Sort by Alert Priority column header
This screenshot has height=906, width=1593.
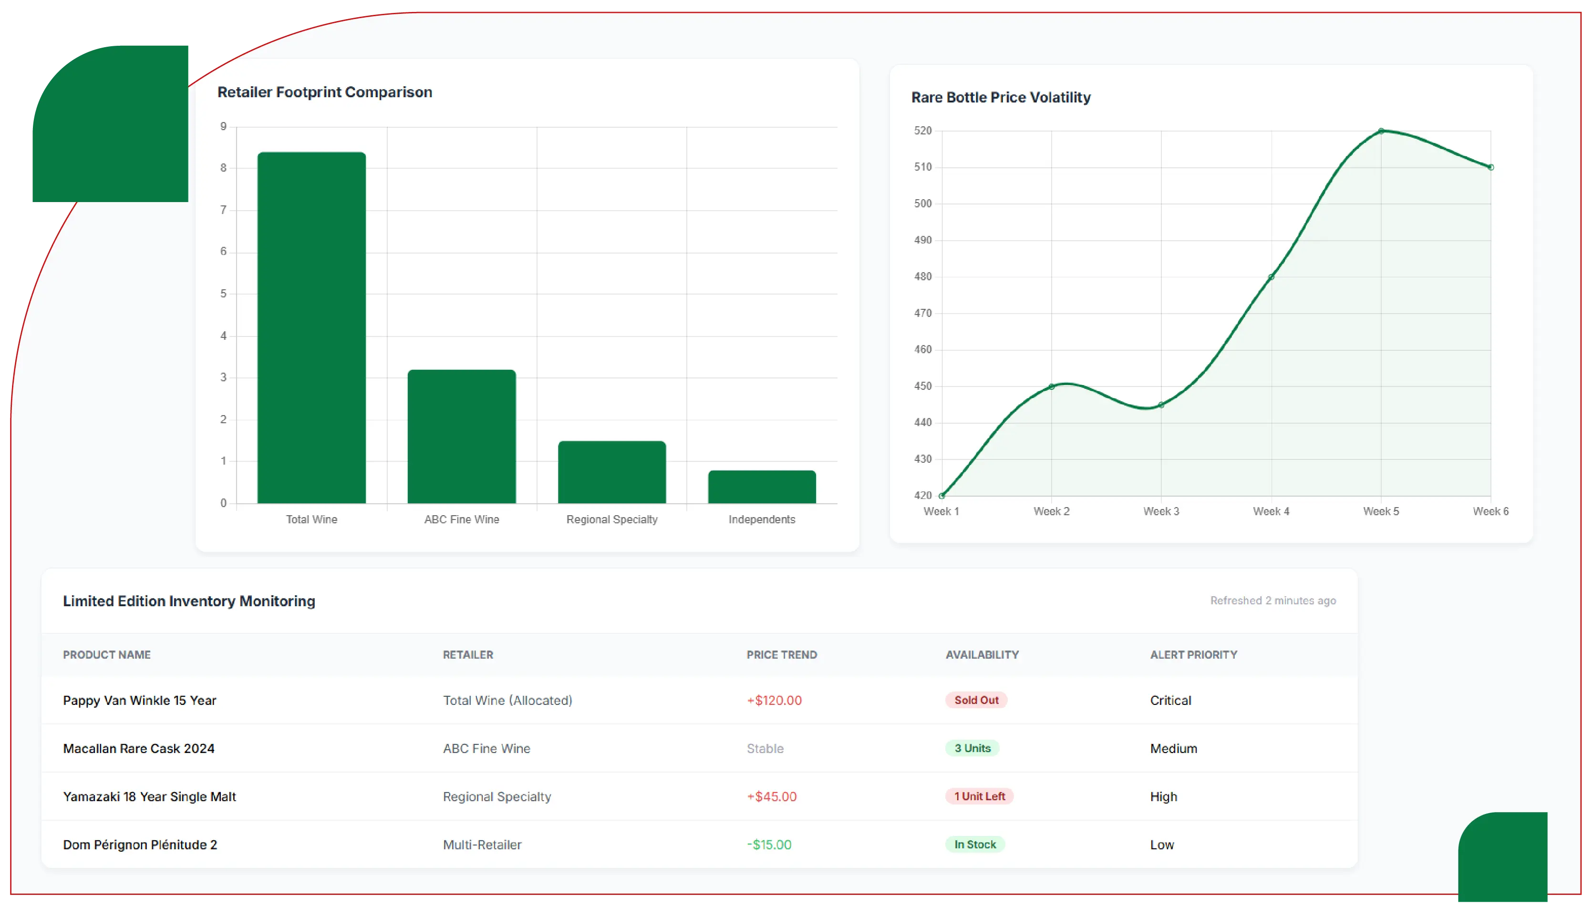point(1193,655)
